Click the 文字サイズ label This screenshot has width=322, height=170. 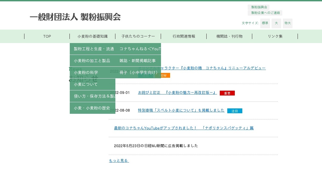pos(250,23)
